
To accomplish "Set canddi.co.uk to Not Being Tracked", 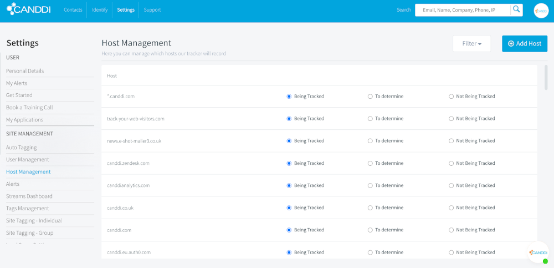I will pyautogui.click(x=451, y=208).
